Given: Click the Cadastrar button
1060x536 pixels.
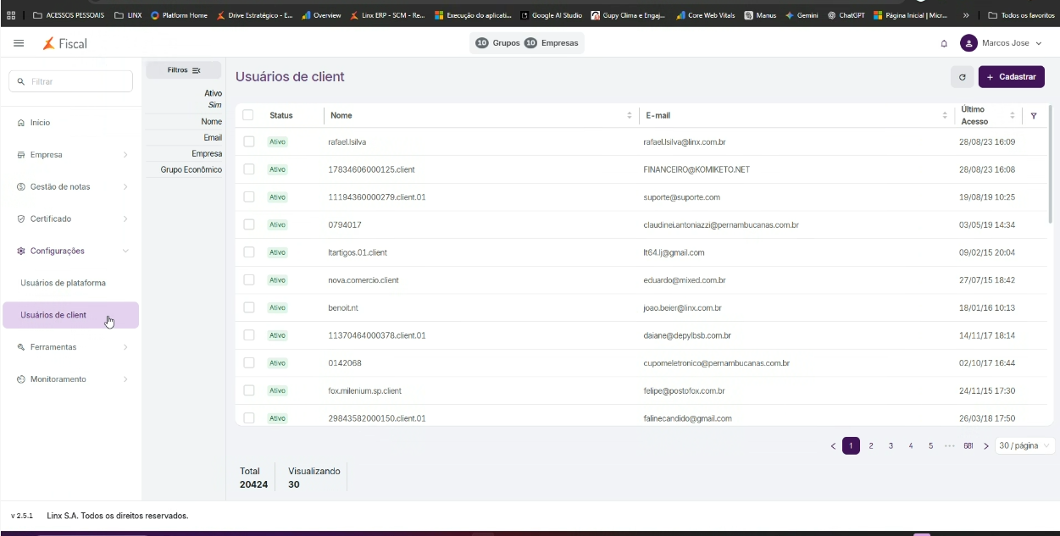Looking at the screenshot, I should [x=1012, y=77].
